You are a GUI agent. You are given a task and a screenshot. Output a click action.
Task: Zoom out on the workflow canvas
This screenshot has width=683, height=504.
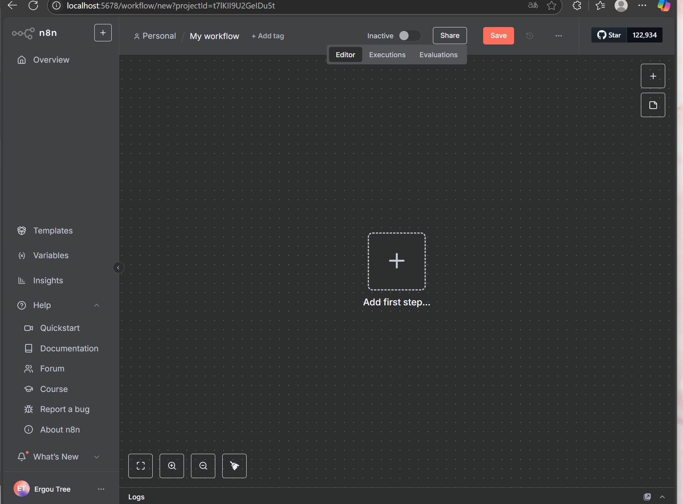point(203,466)
